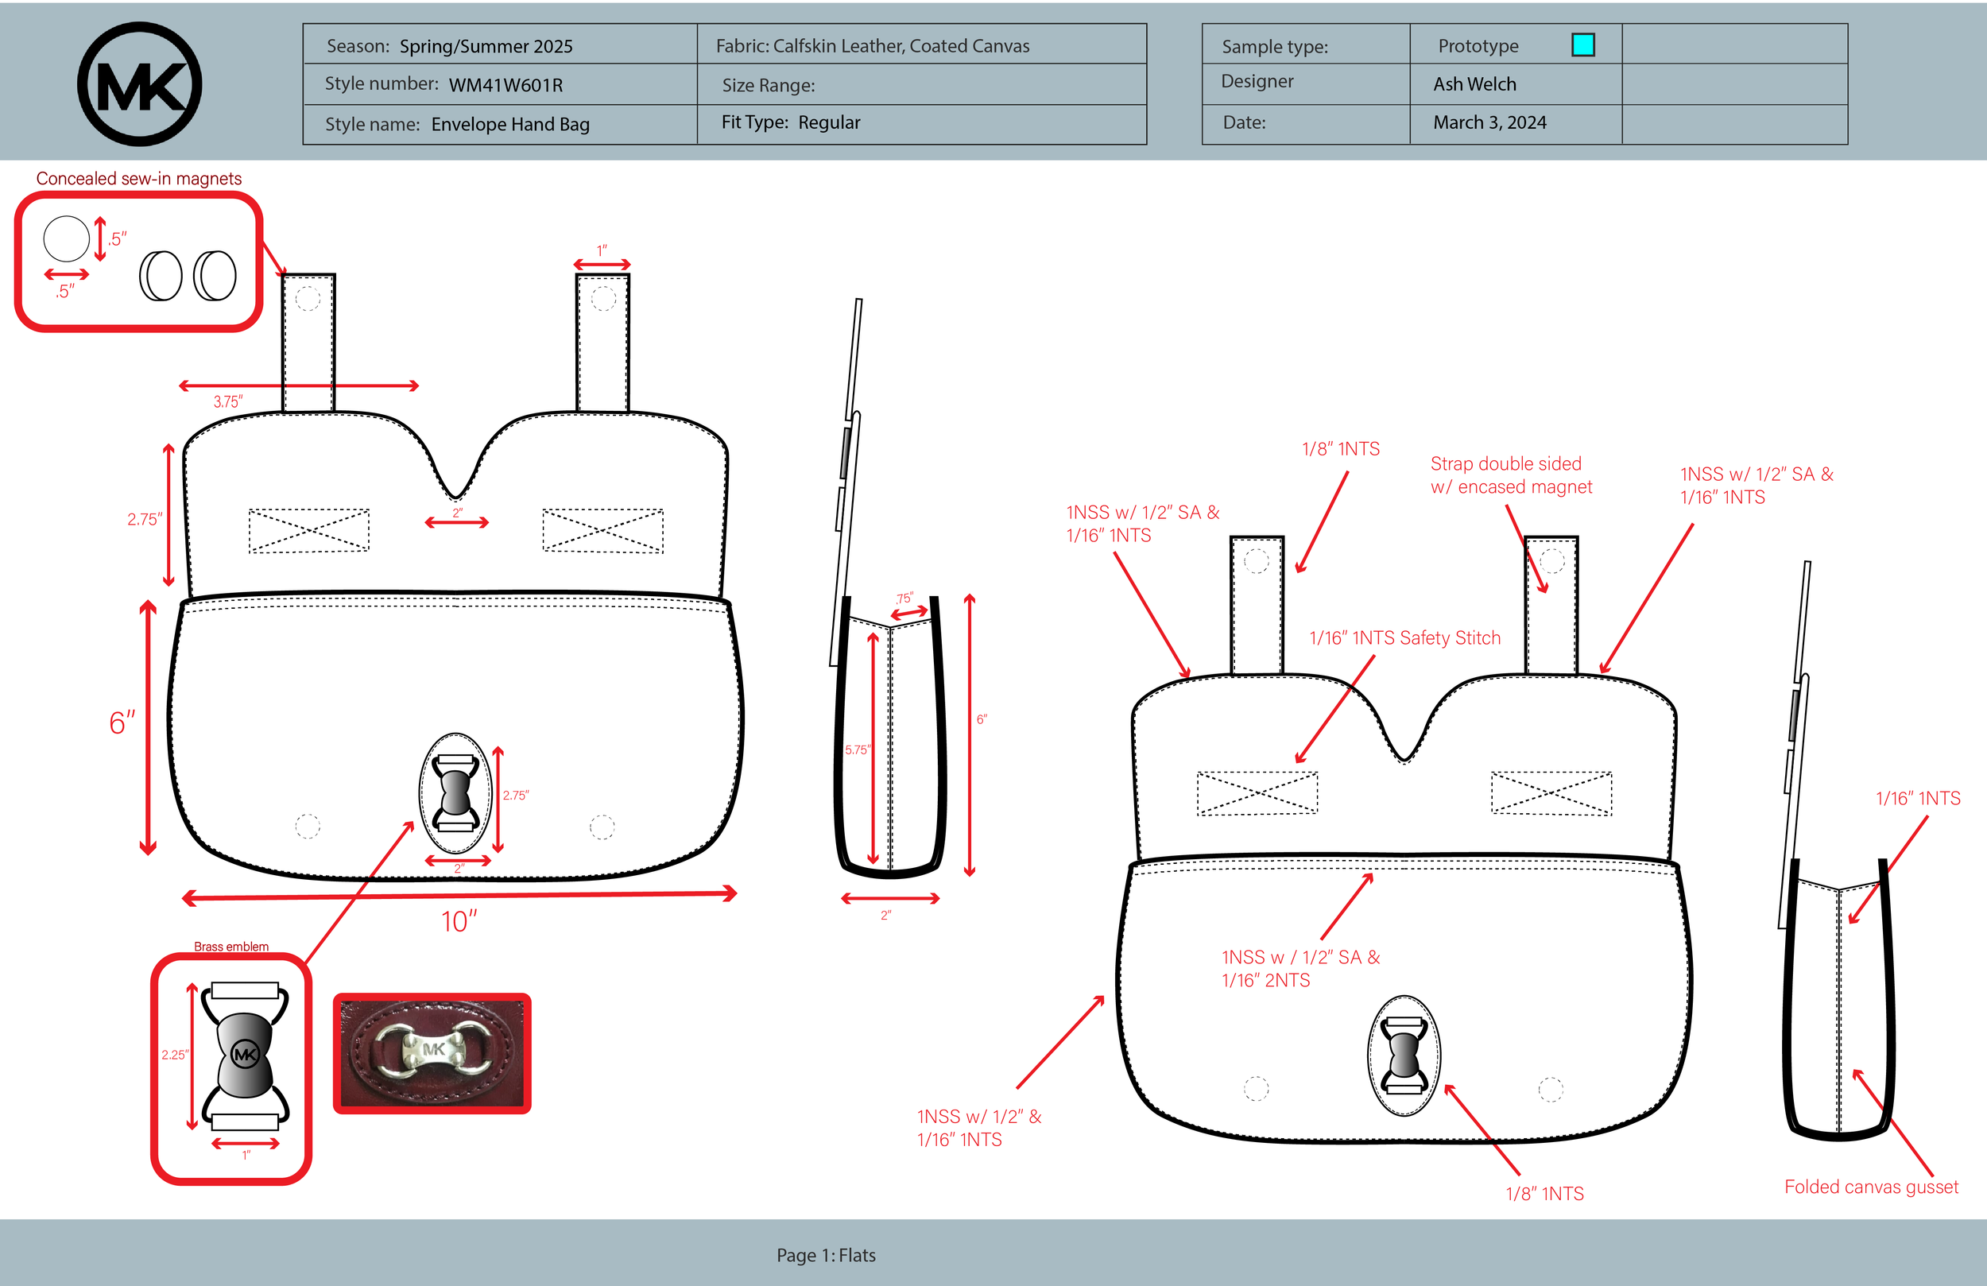Switch to Page 1: Flats tab
Image resolution: width=1987 pixels, height=1286 pixels.
(x=825, y=1255)
